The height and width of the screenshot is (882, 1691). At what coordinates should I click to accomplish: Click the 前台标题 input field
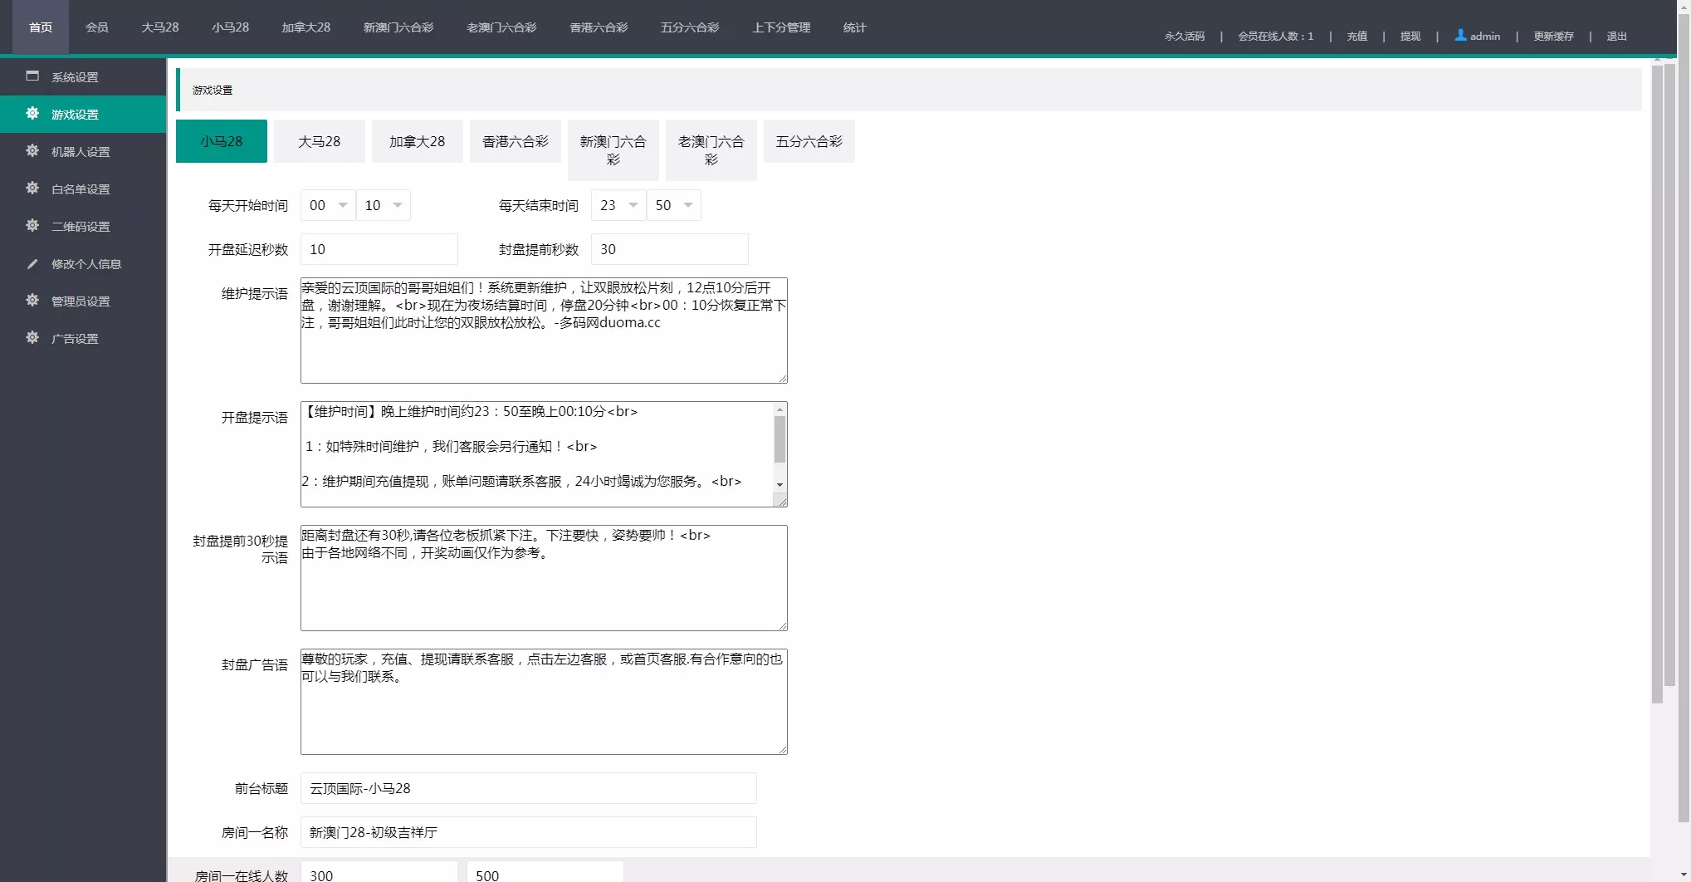(528, 788)
